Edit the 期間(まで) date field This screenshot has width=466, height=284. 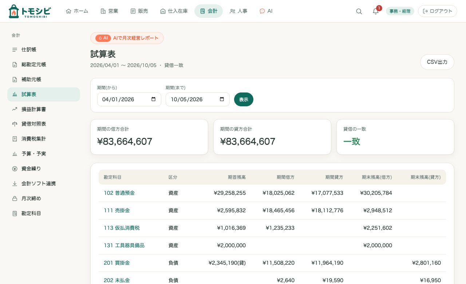[x=198, y=99]
